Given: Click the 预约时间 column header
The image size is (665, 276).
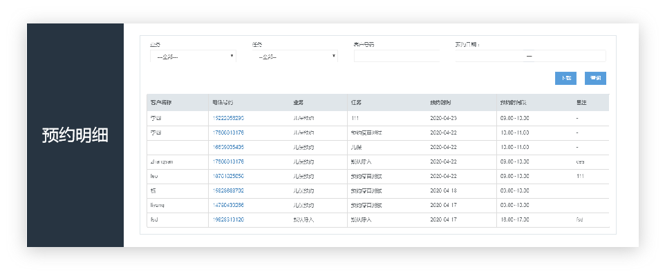Looking at the screenshot, I should 441,103.
